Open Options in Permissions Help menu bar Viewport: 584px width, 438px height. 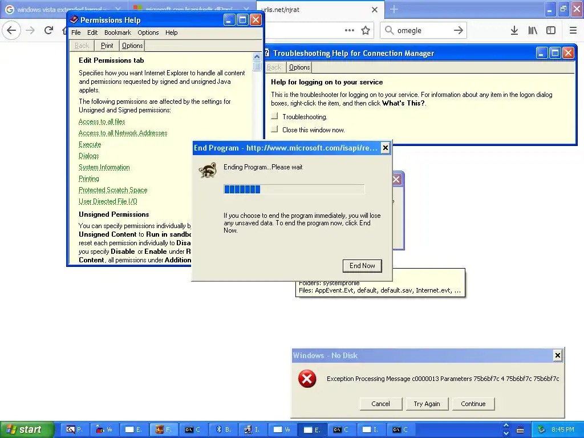[x=148, y=33]
